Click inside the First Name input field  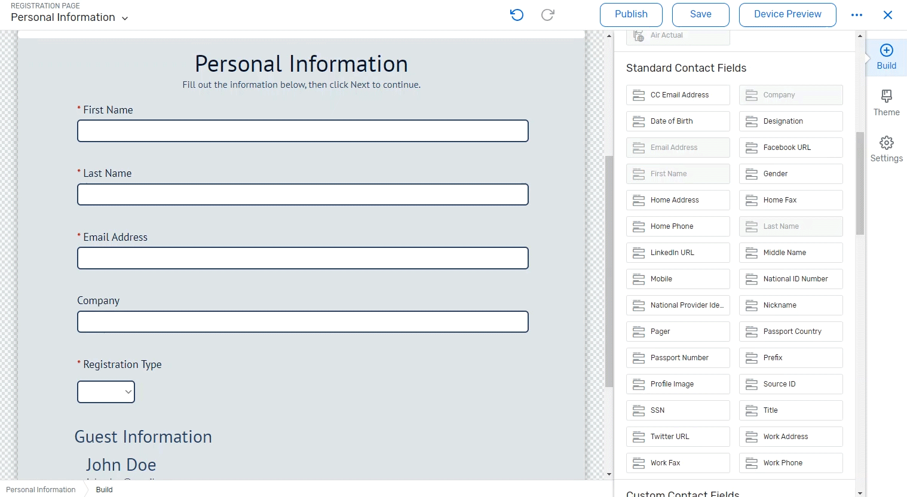(x=302, y=131)
